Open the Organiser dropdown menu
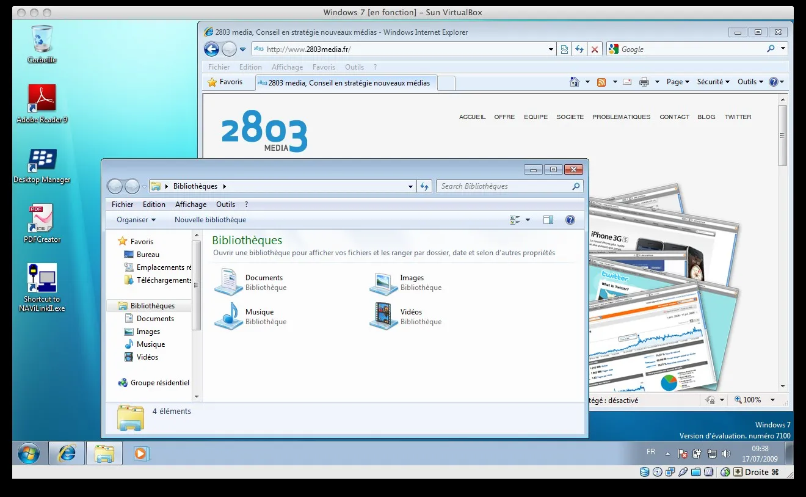The width and height of the screenshot is (806, 497). pyautogui.click(x=136, y=220)
